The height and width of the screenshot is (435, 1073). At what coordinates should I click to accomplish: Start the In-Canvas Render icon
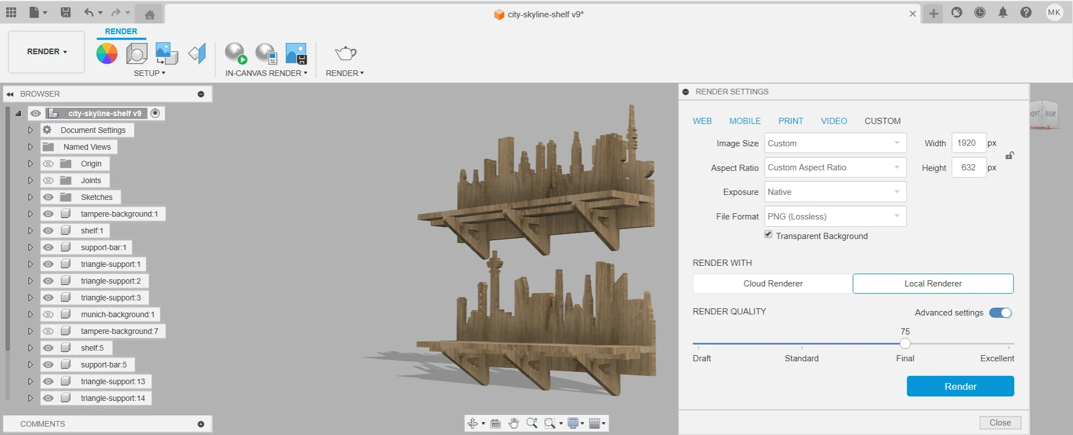coord(236,54)
